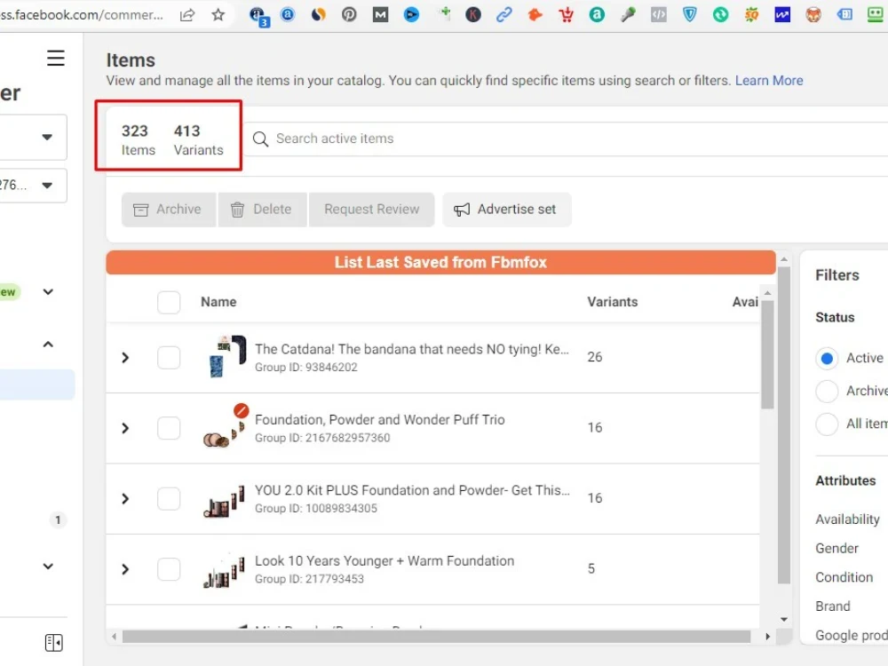The width and height of the screenshot is (888, 666).
Task: Open the Availability attribute filter
Action: (847, 519)
